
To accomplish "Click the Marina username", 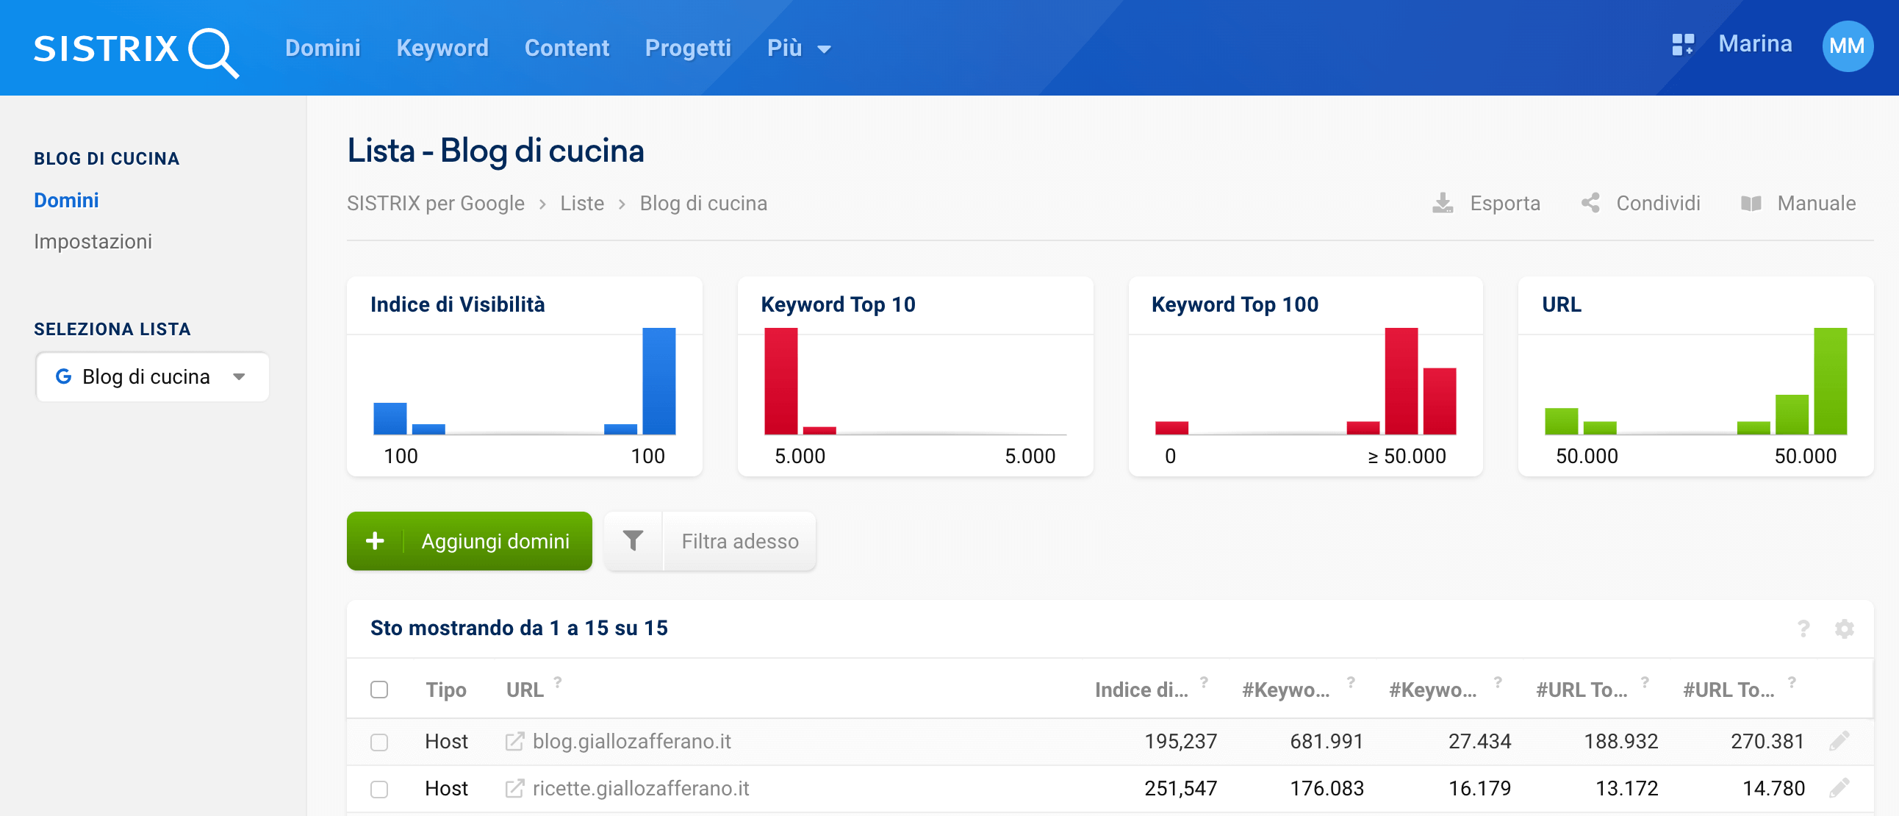I will (x=1754, y=43).
